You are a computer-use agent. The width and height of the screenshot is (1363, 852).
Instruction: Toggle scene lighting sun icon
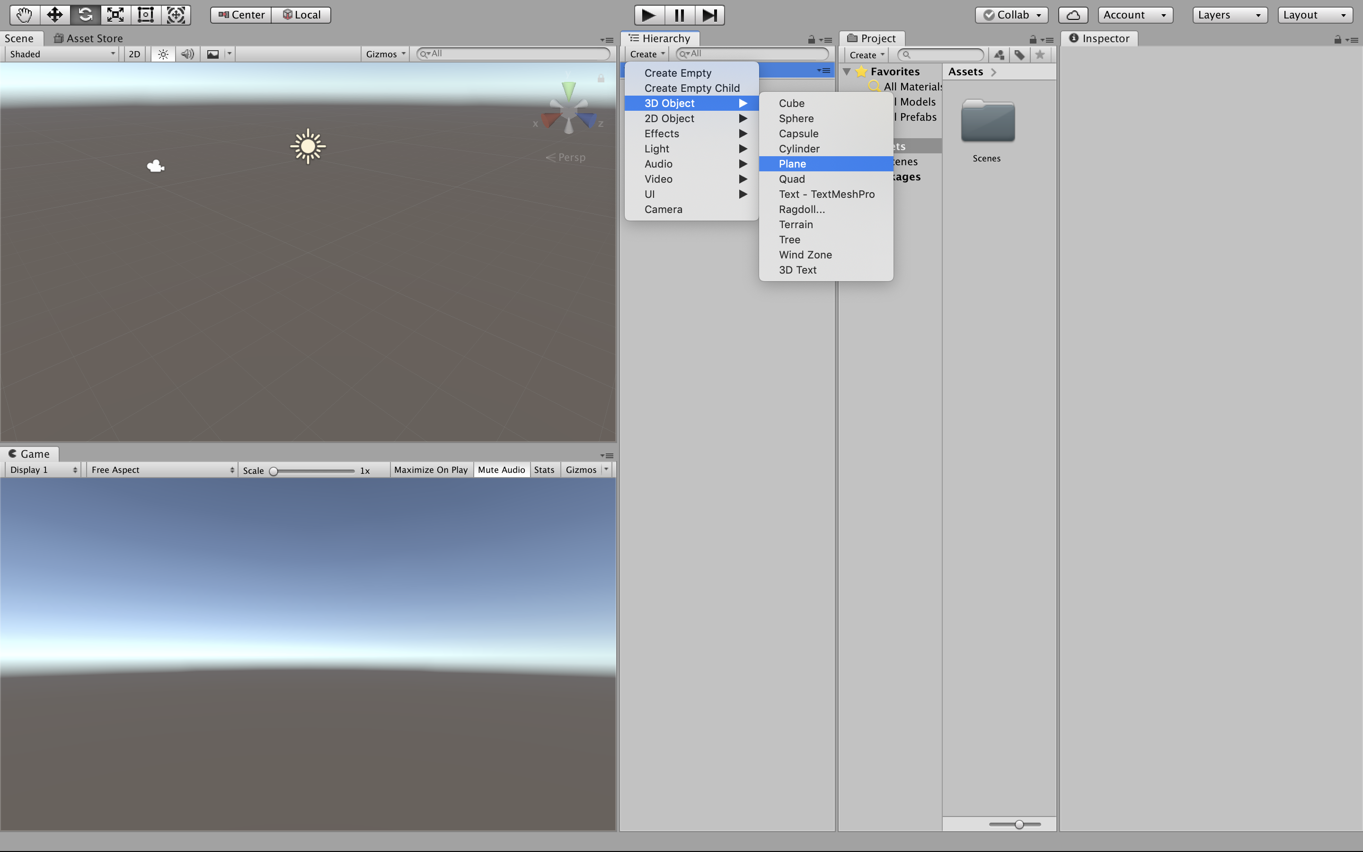pyautogui.click(x=163, y=54)
